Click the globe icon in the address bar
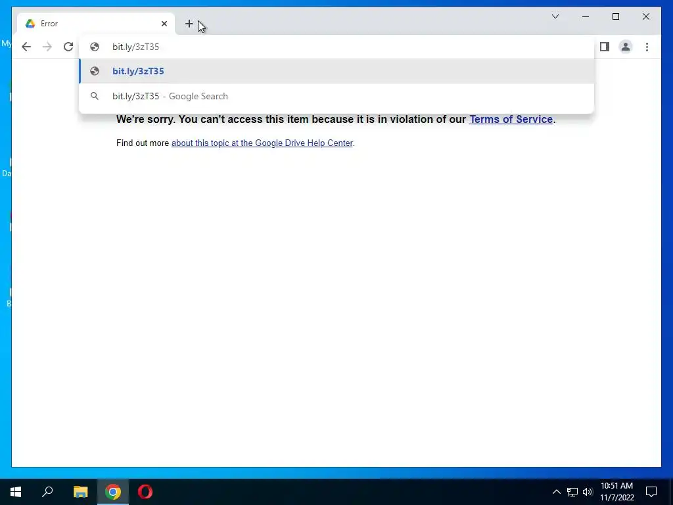Viewport: 673px width, 505px height. [x=95, y=47]
